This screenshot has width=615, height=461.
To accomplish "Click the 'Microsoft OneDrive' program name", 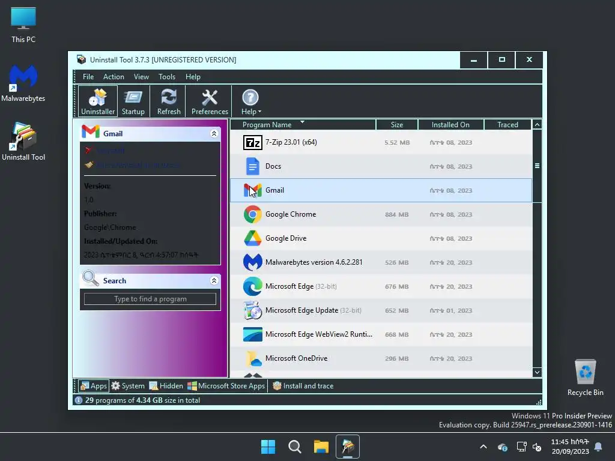I will point(296,358).
